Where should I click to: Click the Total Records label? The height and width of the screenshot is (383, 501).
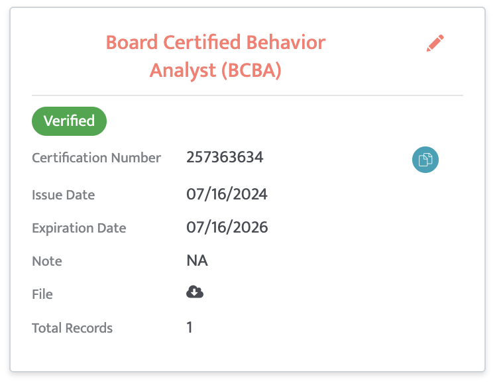click(72, 328)
